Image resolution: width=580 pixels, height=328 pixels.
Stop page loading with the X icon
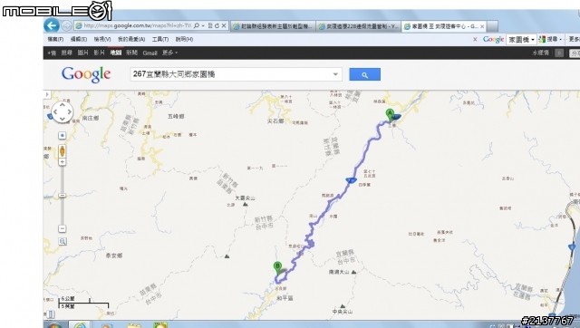click(224, 25)
